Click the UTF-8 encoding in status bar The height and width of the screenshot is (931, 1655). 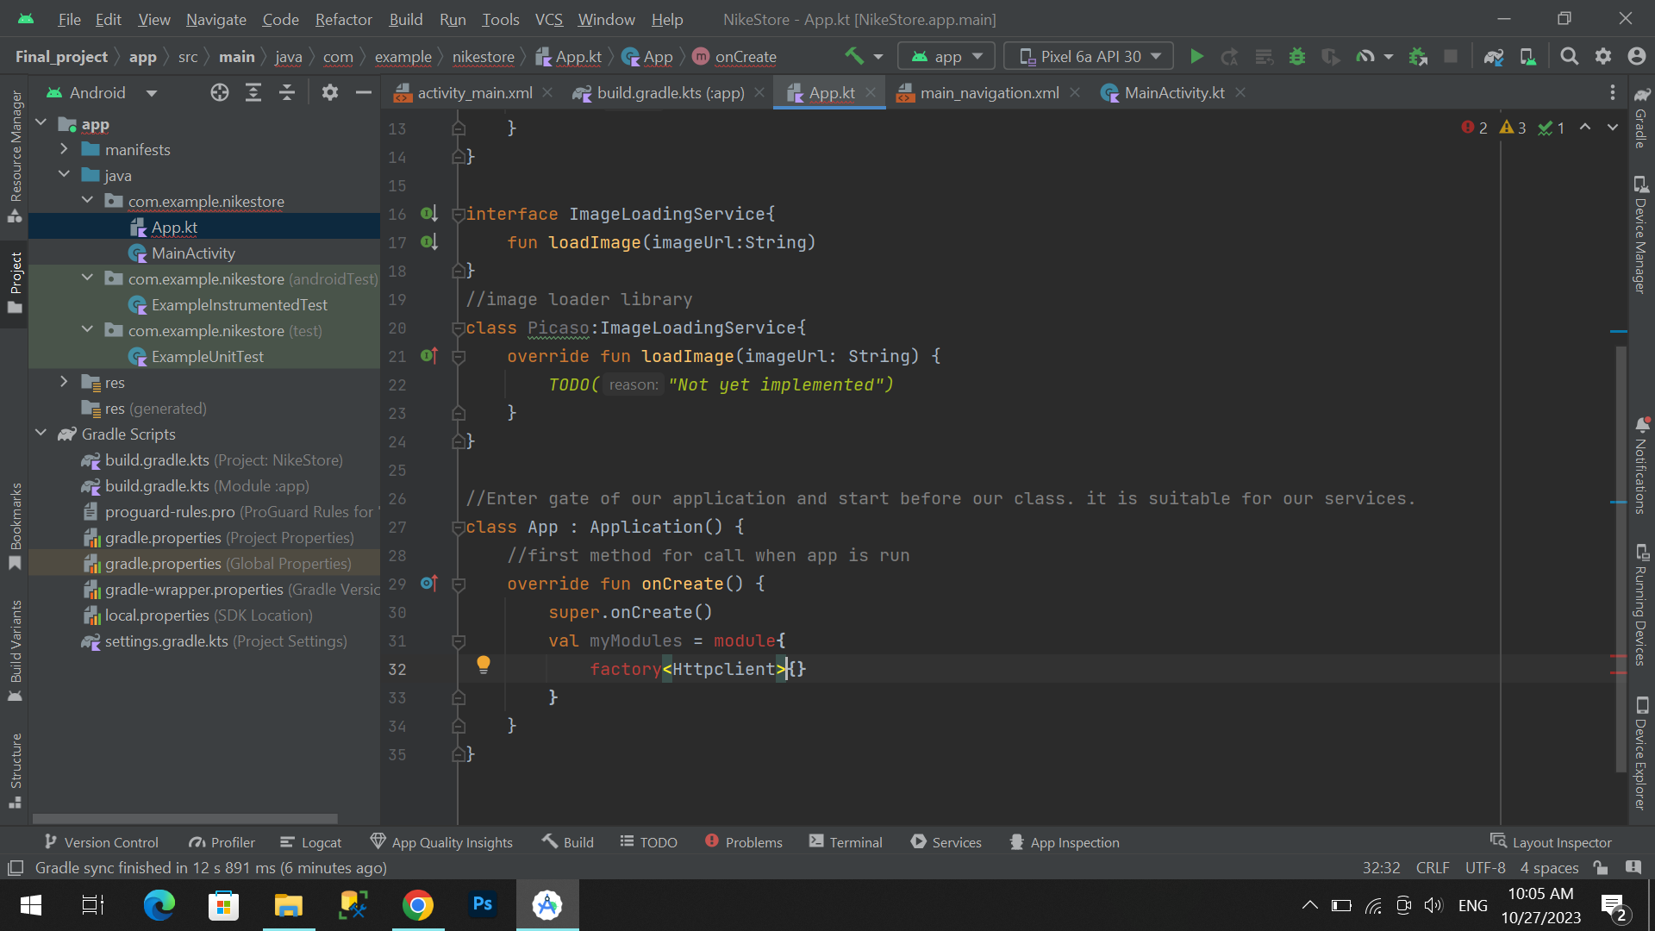pos(1485,867)
